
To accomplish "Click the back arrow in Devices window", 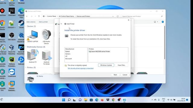I will coord(27,16).
